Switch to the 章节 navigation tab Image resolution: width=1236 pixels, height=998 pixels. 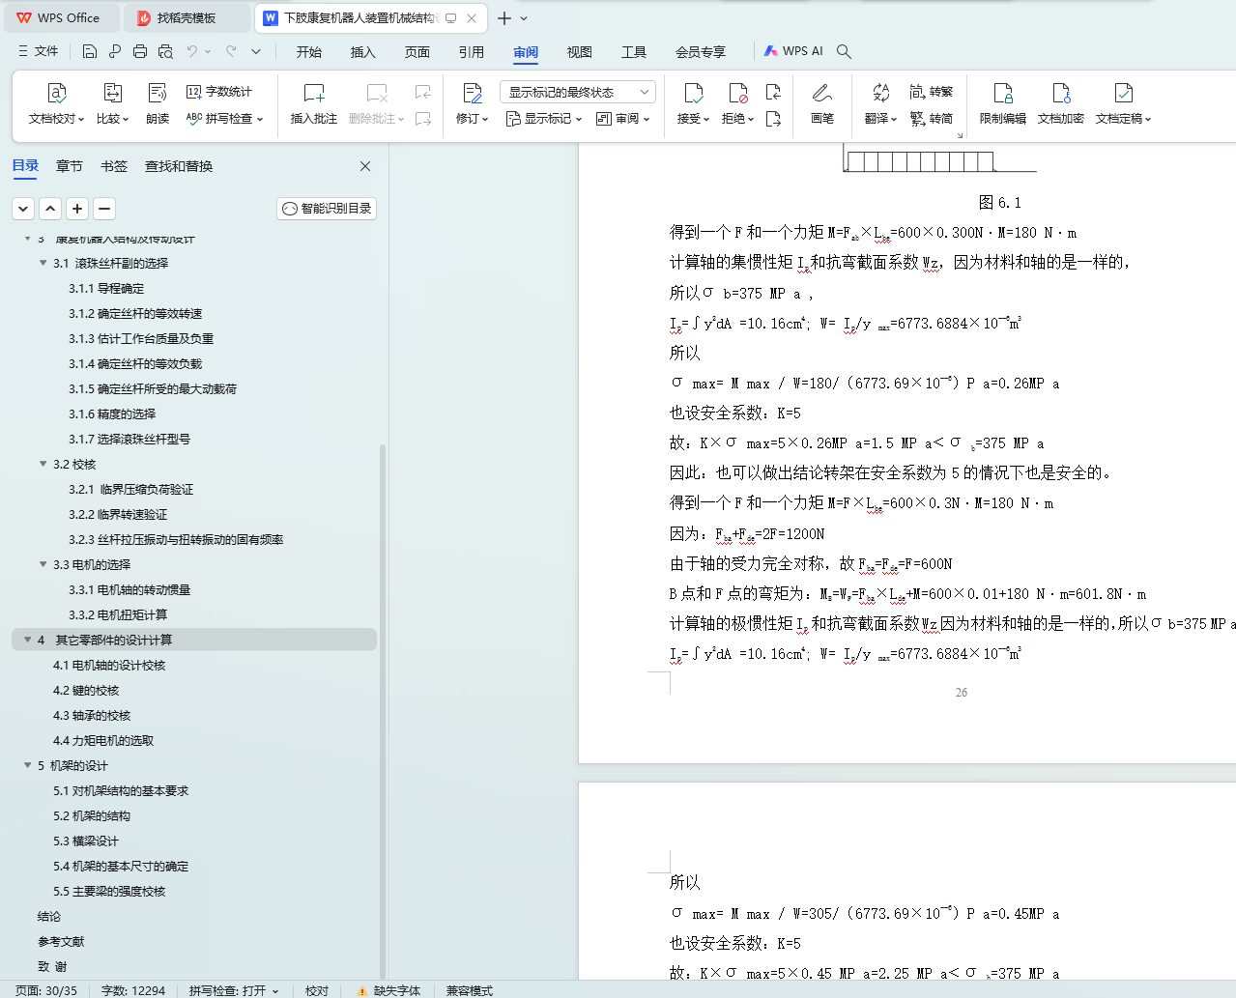(x=70, y=166)
